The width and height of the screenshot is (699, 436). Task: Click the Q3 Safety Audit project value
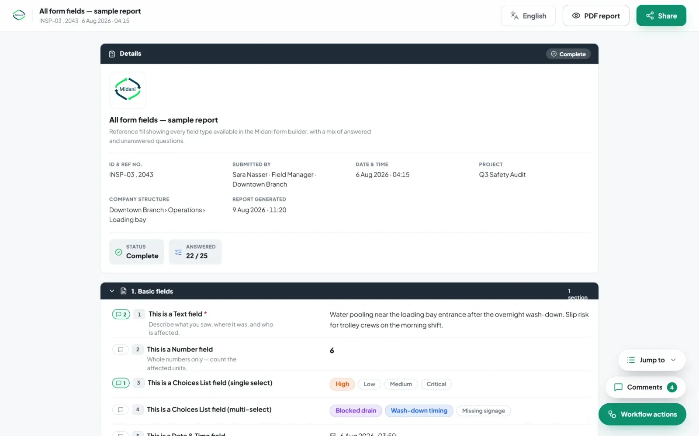pos(502,174)
